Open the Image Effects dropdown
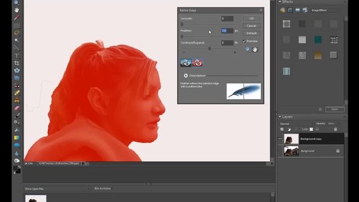The height and width of the screenshot is (202, 359). point(325,10)
